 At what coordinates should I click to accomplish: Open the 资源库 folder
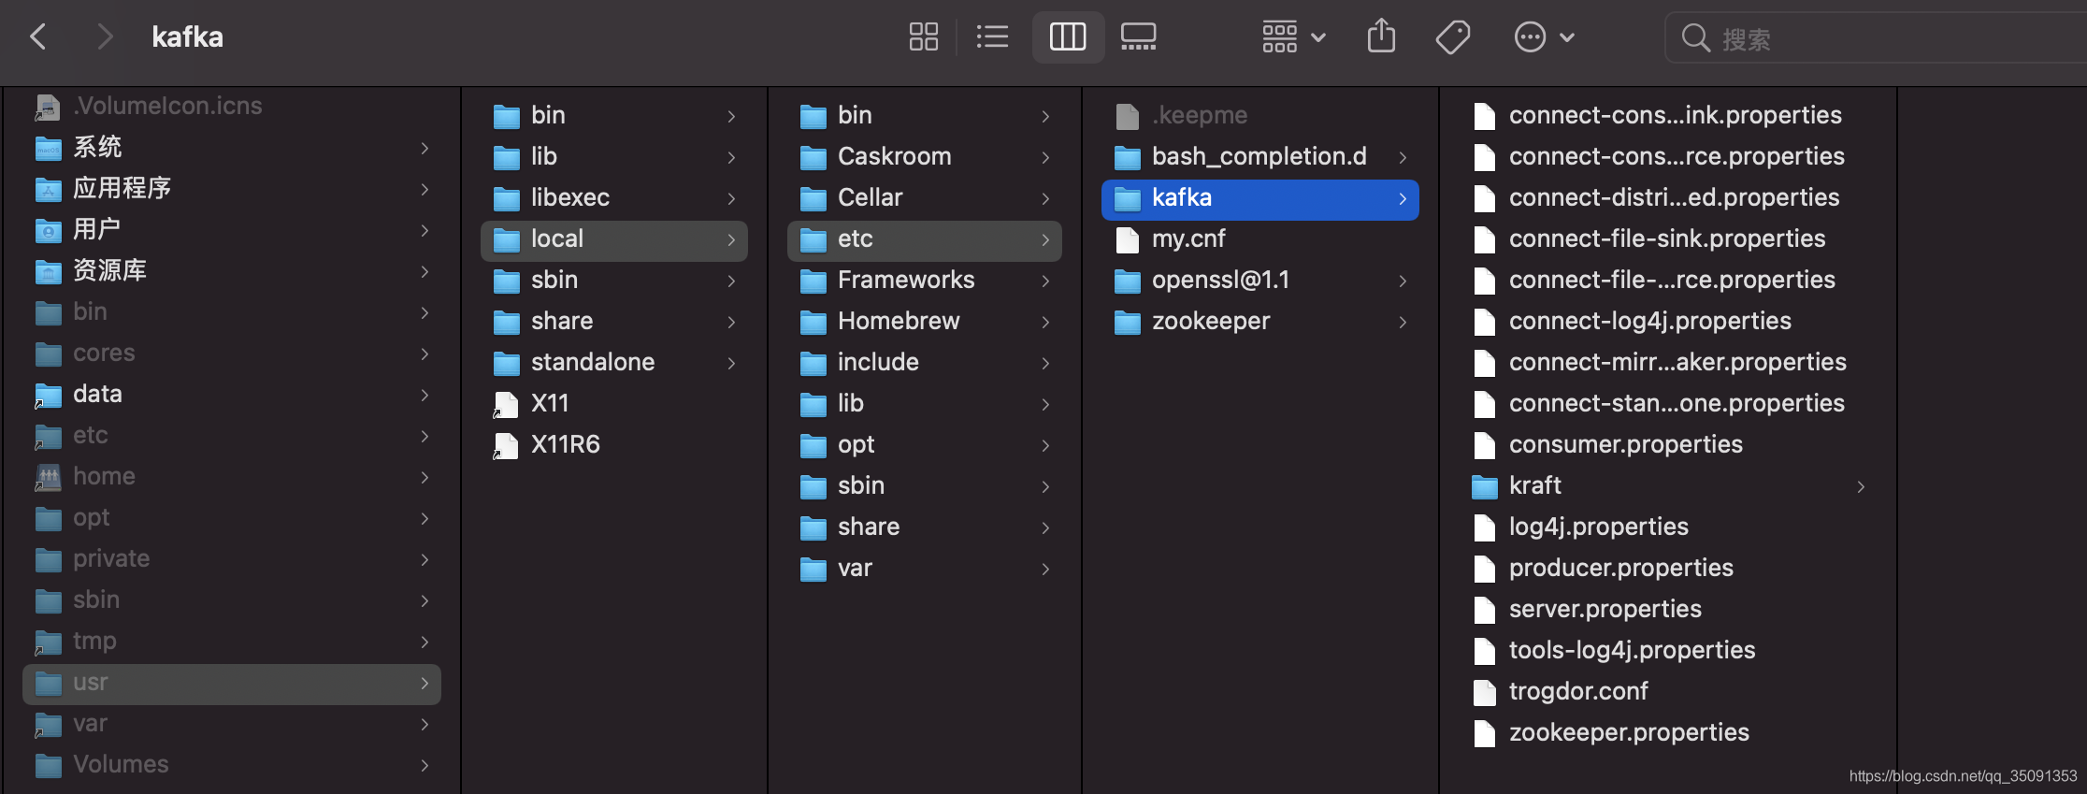coord(232,271)
